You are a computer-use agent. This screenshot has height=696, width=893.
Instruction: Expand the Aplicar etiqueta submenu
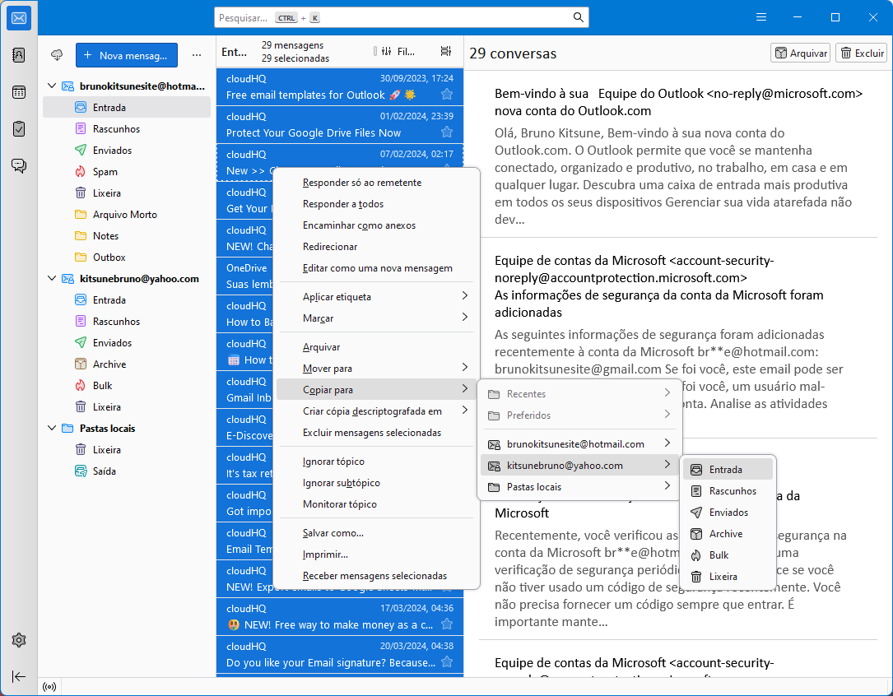pyautogui.click(x=376, y=296)
